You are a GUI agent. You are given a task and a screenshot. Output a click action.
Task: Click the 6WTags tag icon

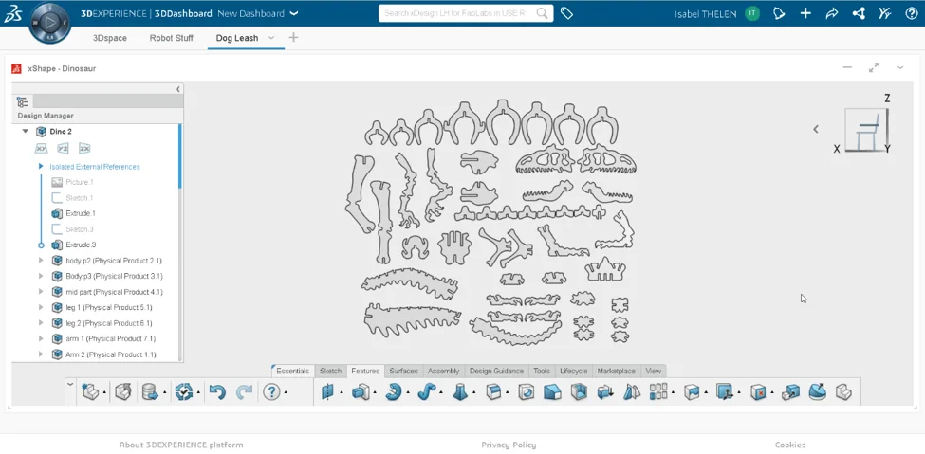click(566, 13)
